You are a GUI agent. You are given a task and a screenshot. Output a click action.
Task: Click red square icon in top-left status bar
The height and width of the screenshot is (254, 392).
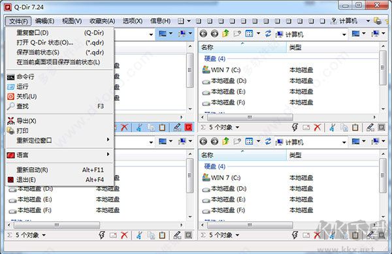click(189, 127)
